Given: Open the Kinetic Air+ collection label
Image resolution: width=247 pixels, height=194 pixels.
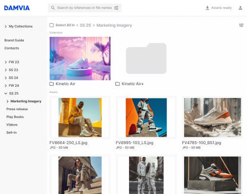Looking at the screenshot, I should click(133, 84).
